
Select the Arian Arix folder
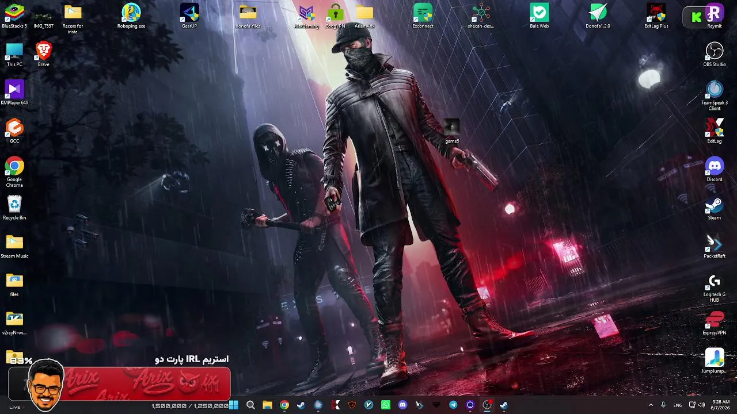point(364,16)
